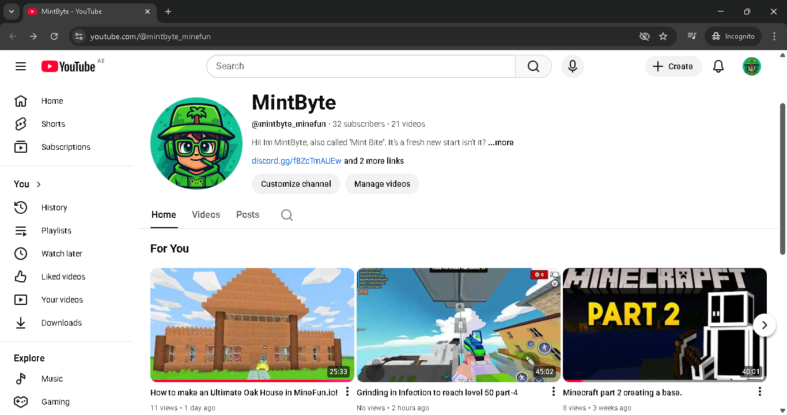Switch to the Posts tab
Screen dimensions: 787x415
[248, 214]
